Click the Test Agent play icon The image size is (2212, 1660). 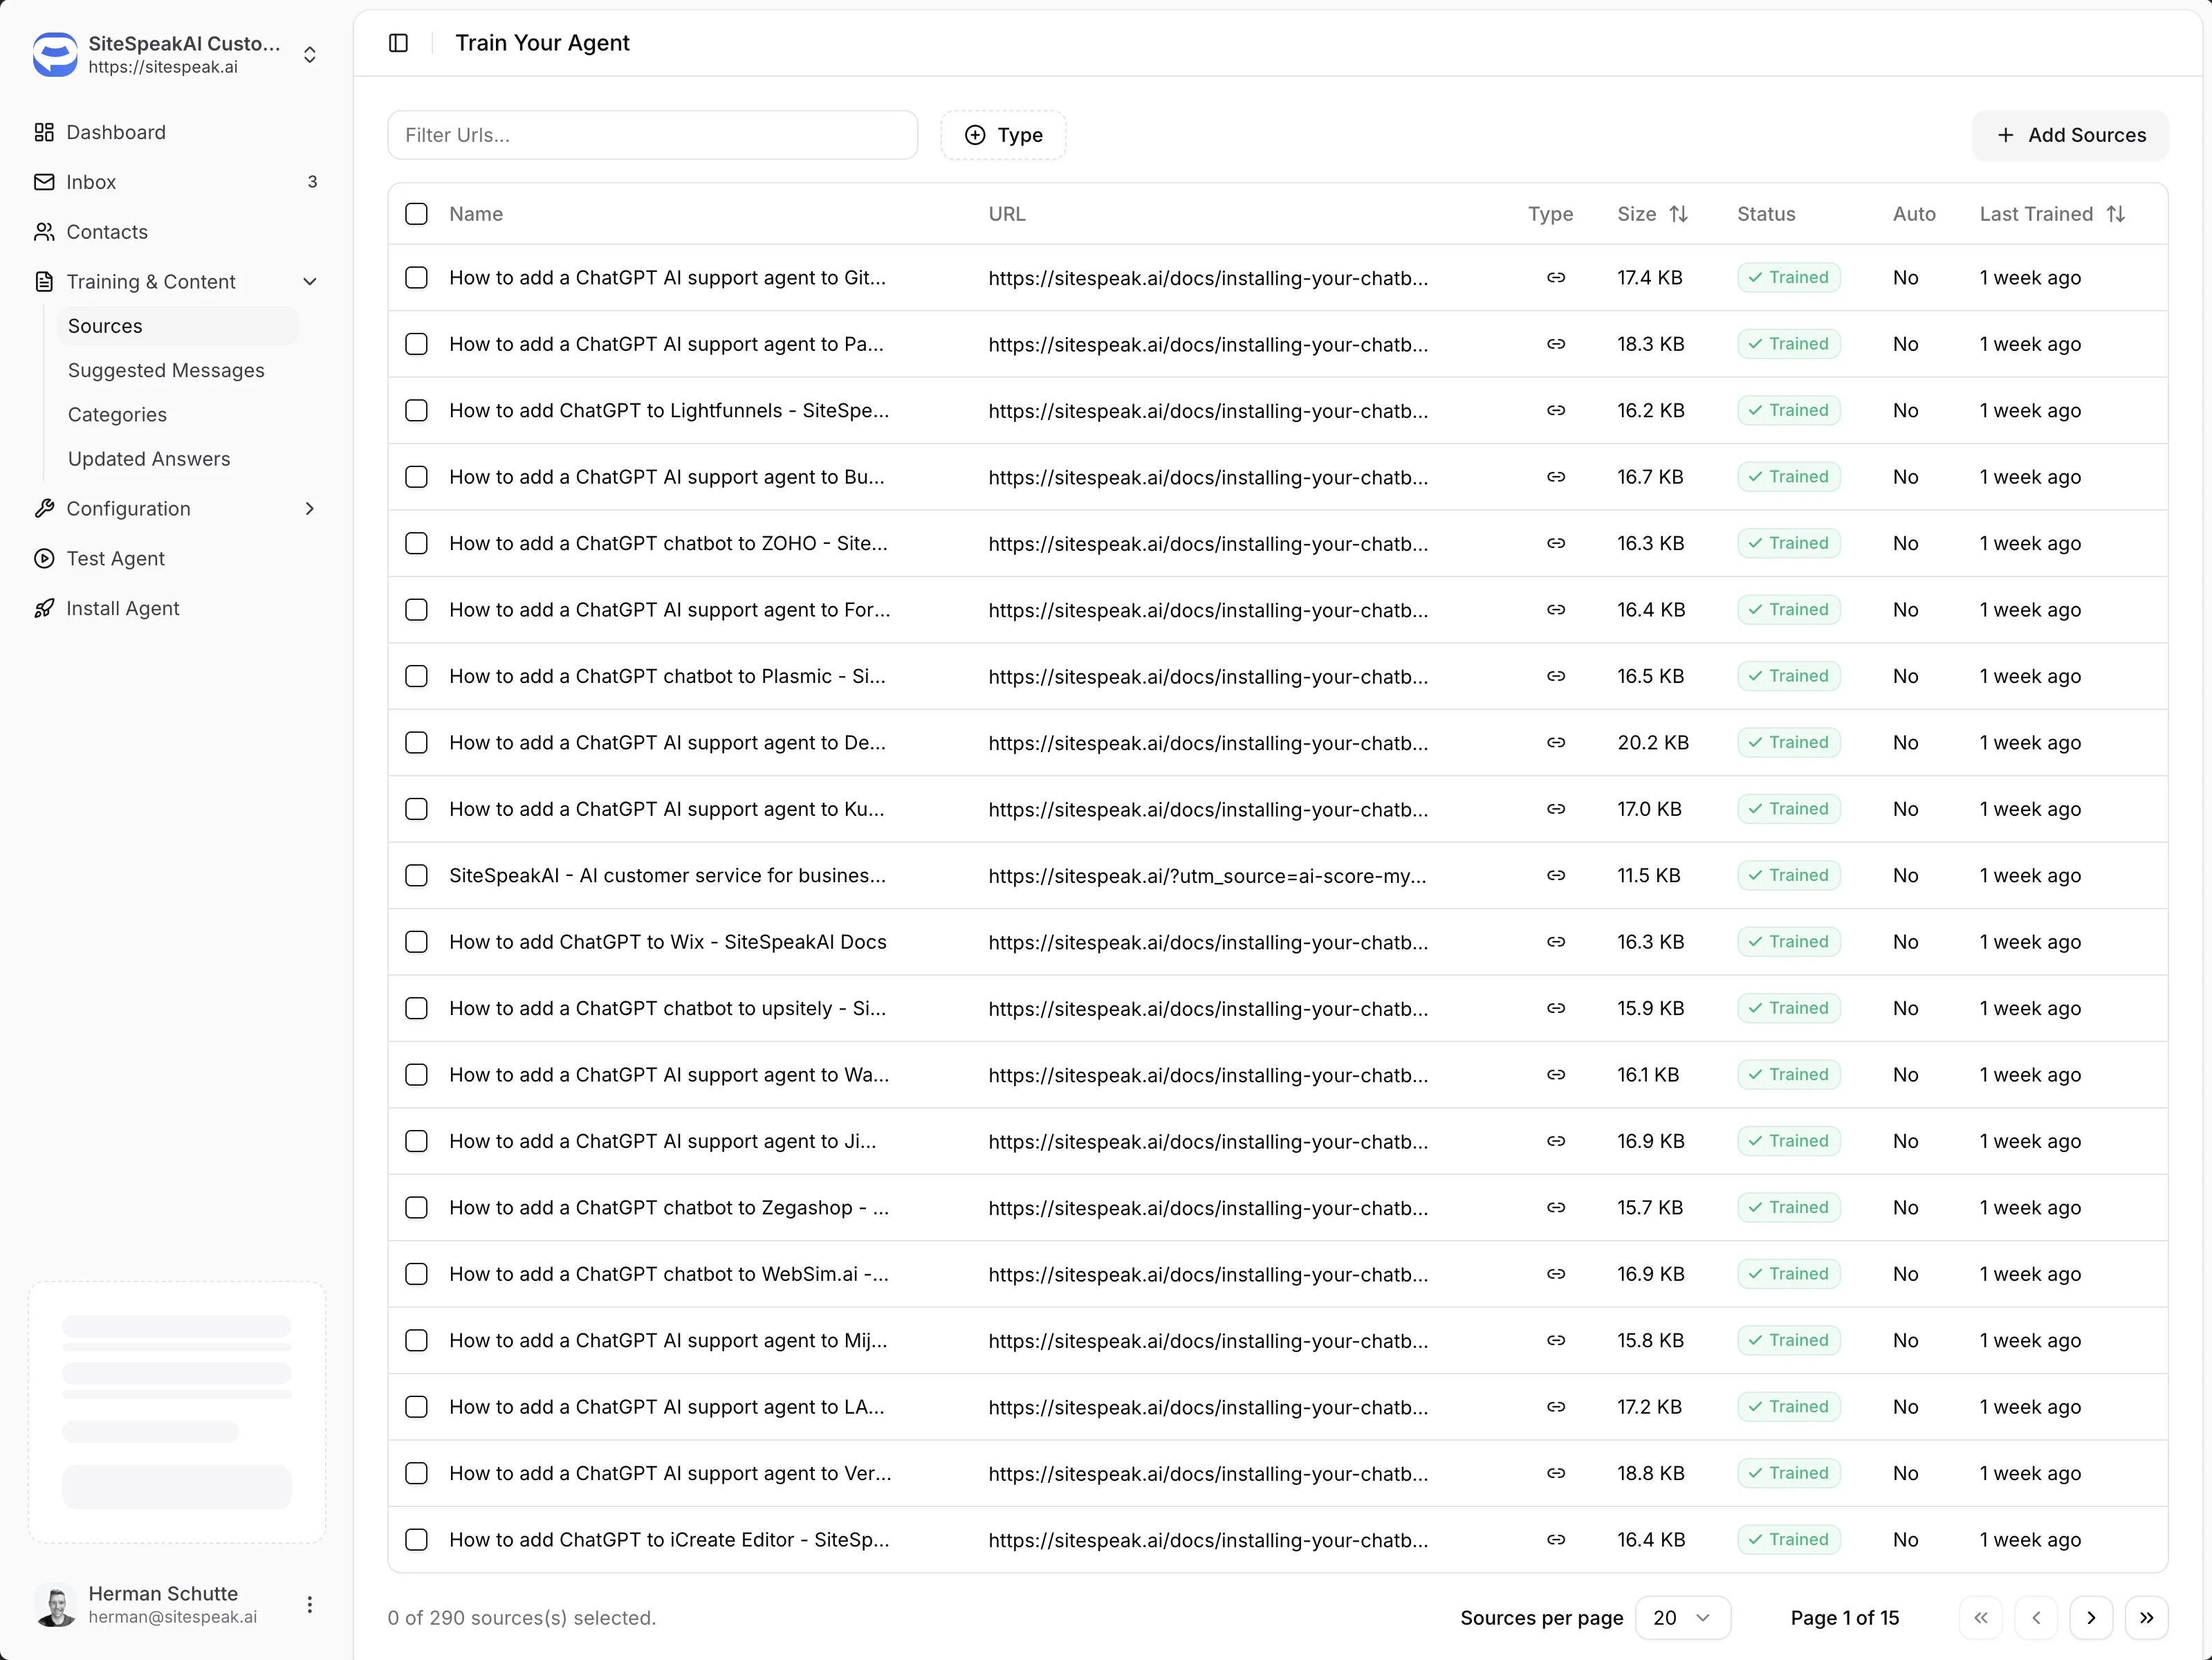[44, 558]
